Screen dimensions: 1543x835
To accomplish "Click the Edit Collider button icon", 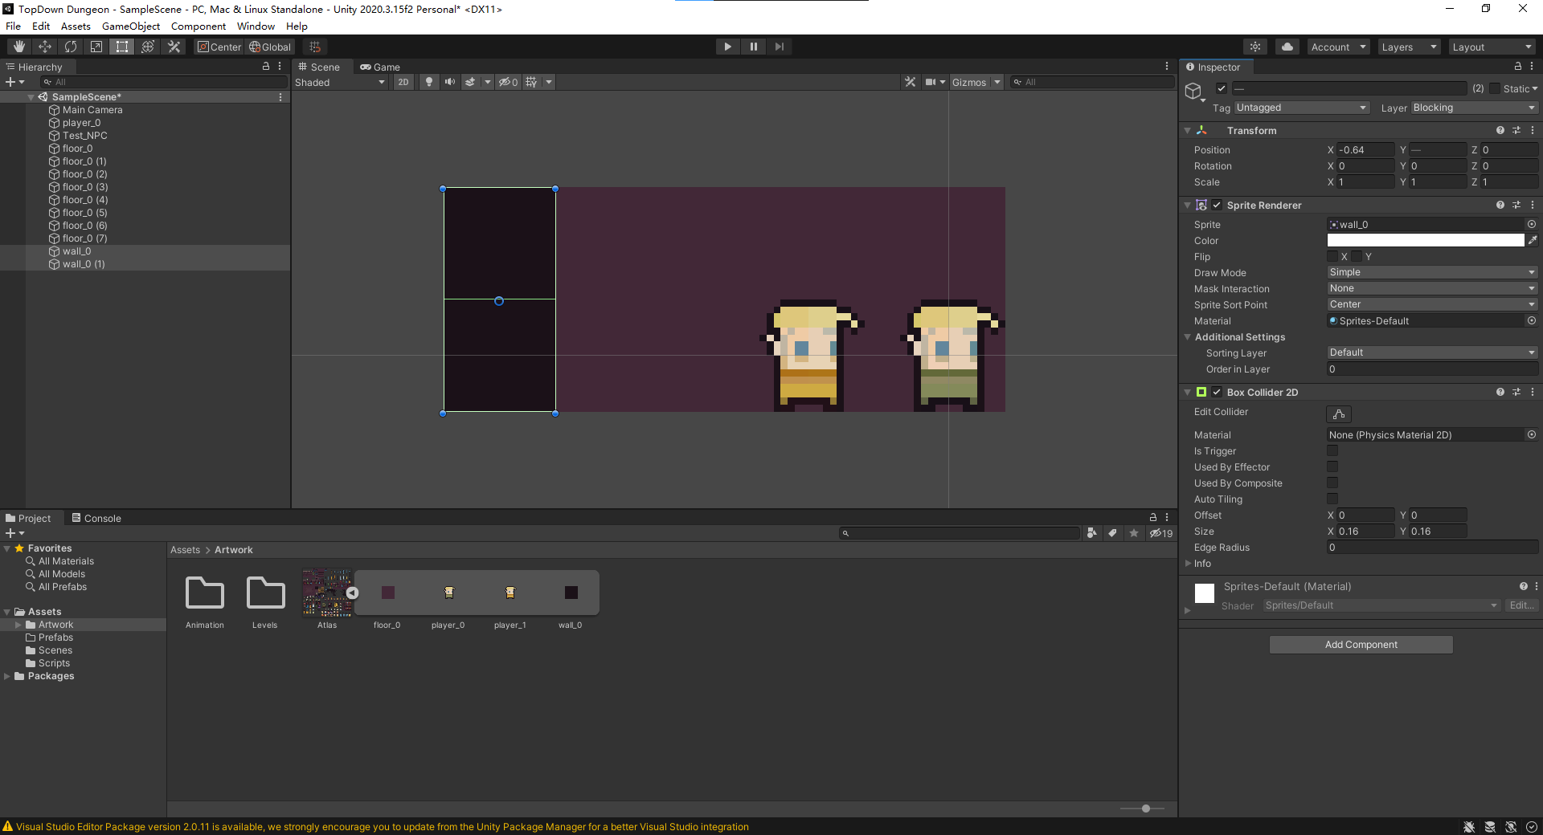I will 1338,414.
